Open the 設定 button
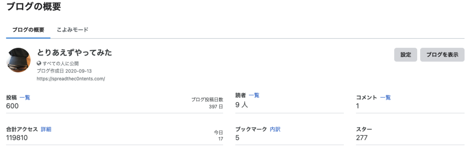The image size is (476, 155). (x=405, y=55)
